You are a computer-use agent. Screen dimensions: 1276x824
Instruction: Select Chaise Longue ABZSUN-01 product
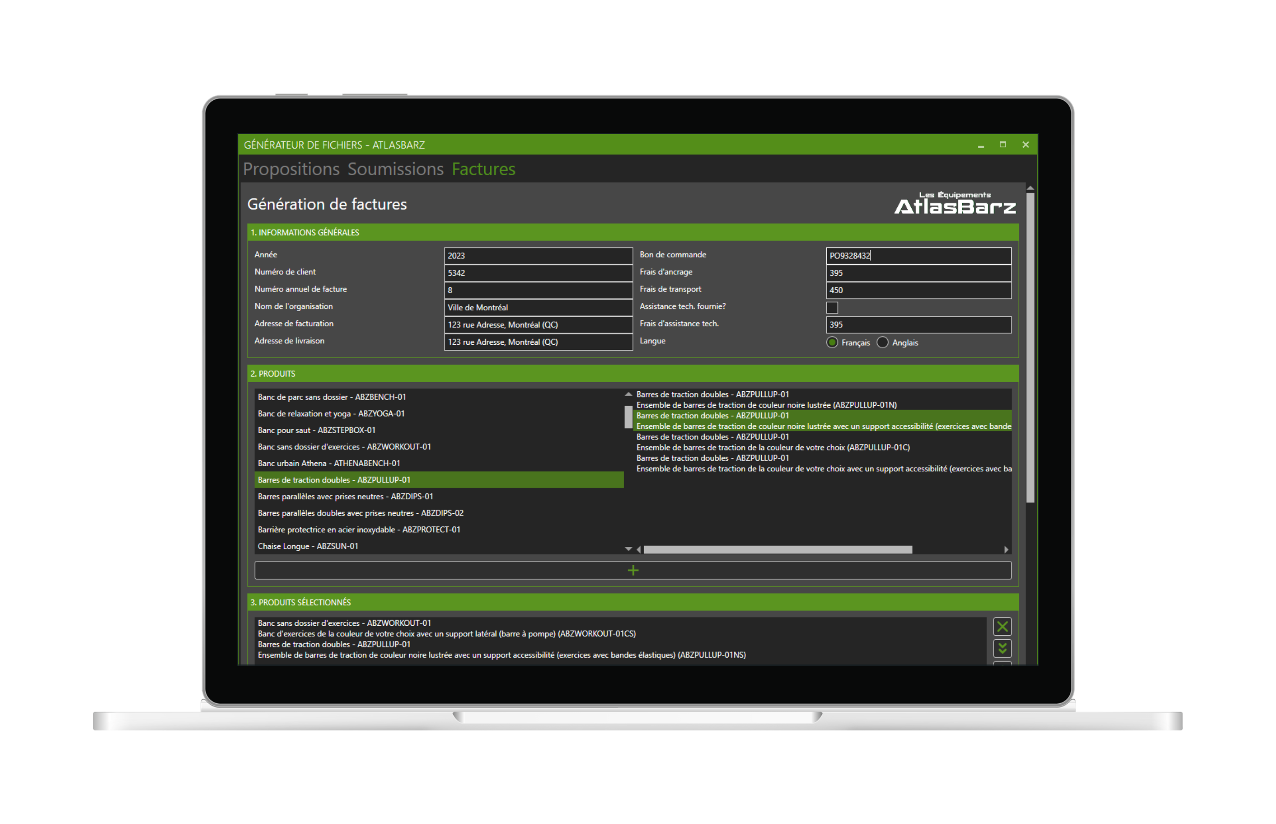click(308, 546)
